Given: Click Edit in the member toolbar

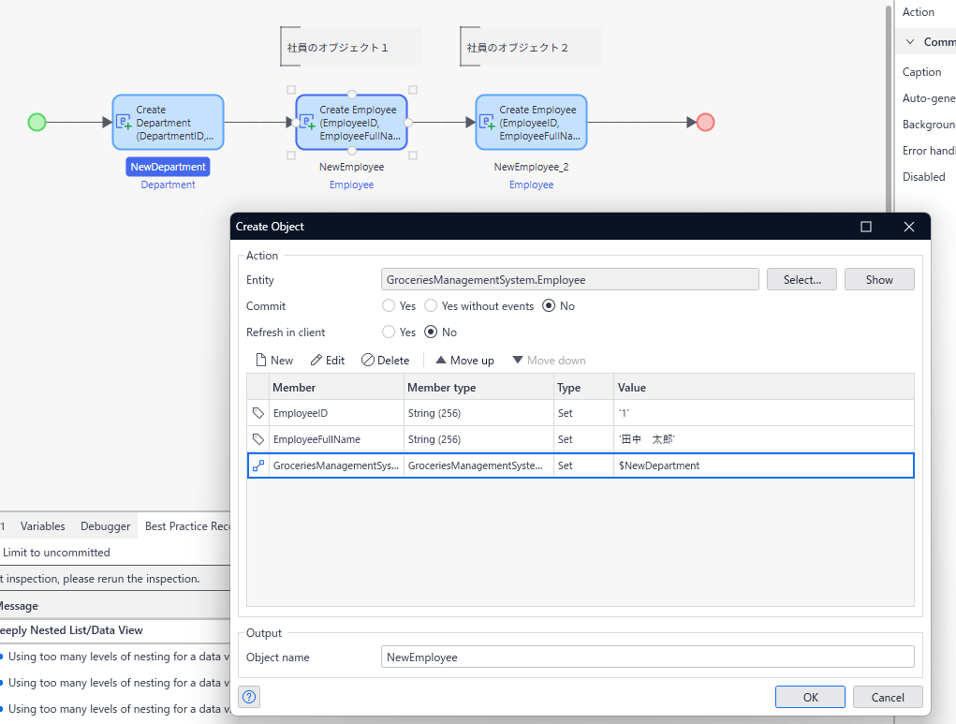Looking at the screenshot, I should point(328,360).
